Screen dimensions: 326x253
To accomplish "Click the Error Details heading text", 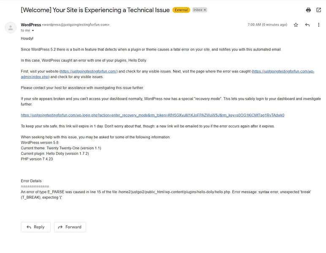I will 31,181.
